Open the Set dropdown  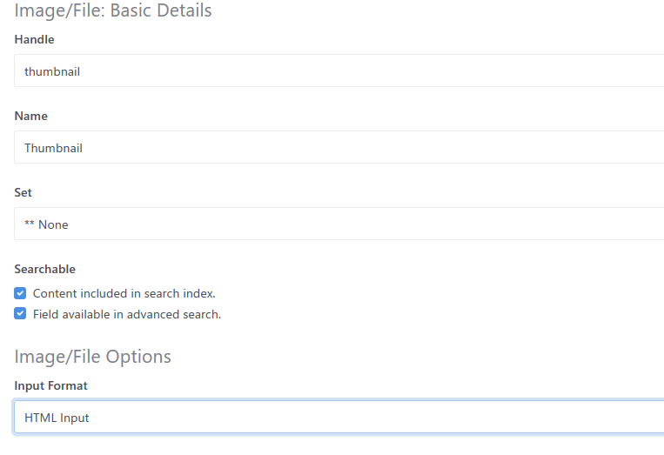[339, 224]
